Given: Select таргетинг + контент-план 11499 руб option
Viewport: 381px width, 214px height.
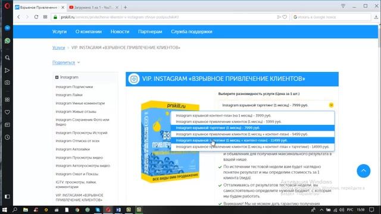Looking at the screenshot, I should pyautogui.click(x=252, y=140).
